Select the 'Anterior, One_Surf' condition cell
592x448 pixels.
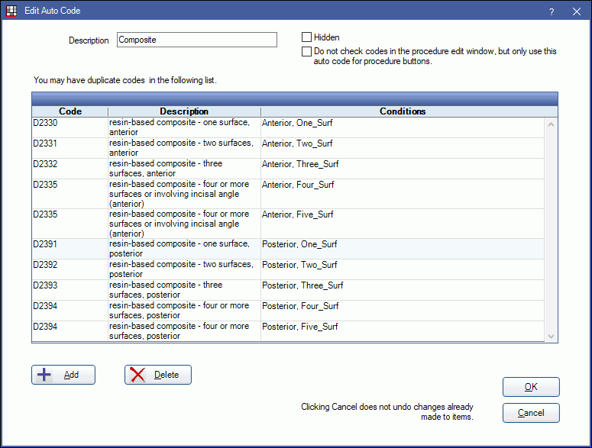403,127
